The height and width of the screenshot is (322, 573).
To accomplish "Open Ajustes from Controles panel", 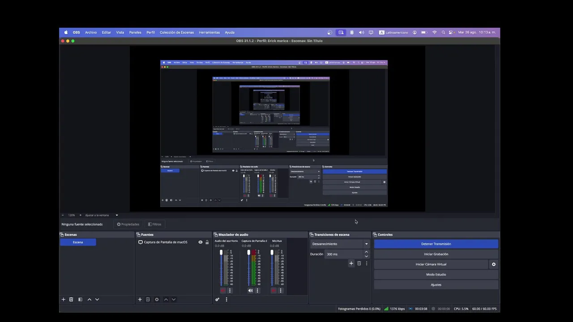I will [436, 285].
